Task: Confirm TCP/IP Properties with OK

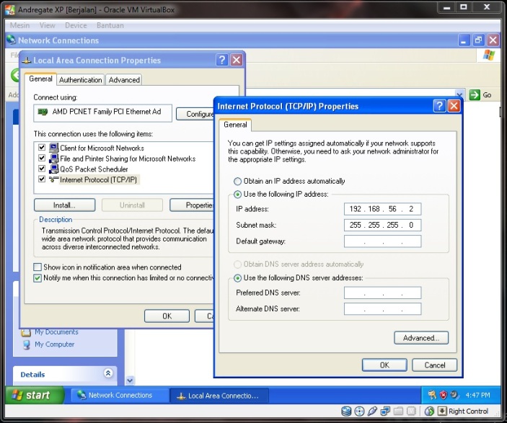Action: tap(384, 365)
